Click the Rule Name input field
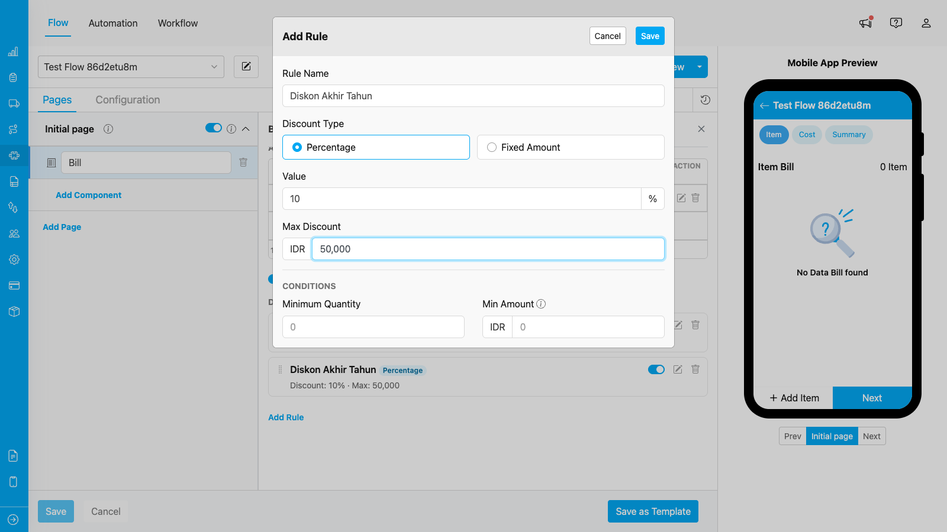This screenshot has height=532, width=947. click(x=474, y=96)
